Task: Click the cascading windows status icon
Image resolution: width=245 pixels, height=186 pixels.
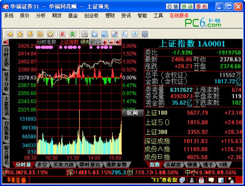Action: (x=182, y=180)
